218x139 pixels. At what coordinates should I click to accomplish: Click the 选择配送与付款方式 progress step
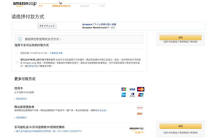tap(61, 6)
